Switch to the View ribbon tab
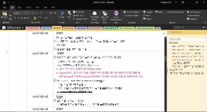The width and height of the screenshot is (207, 112). click(53, 7)
